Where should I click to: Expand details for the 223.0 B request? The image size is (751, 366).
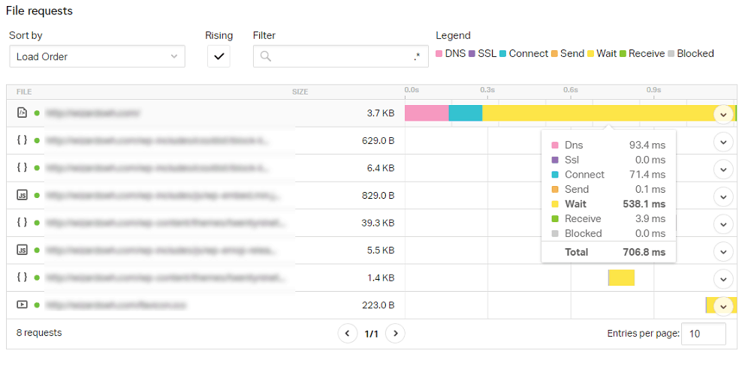pos(724,306)
